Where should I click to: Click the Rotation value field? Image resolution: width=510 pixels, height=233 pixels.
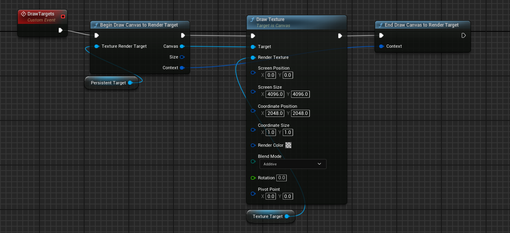pyautogui.click(x=282, y=178)
